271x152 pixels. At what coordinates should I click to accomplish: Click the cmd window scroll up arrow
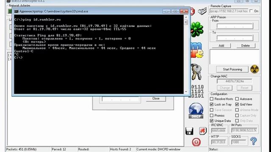pos(186,17)
